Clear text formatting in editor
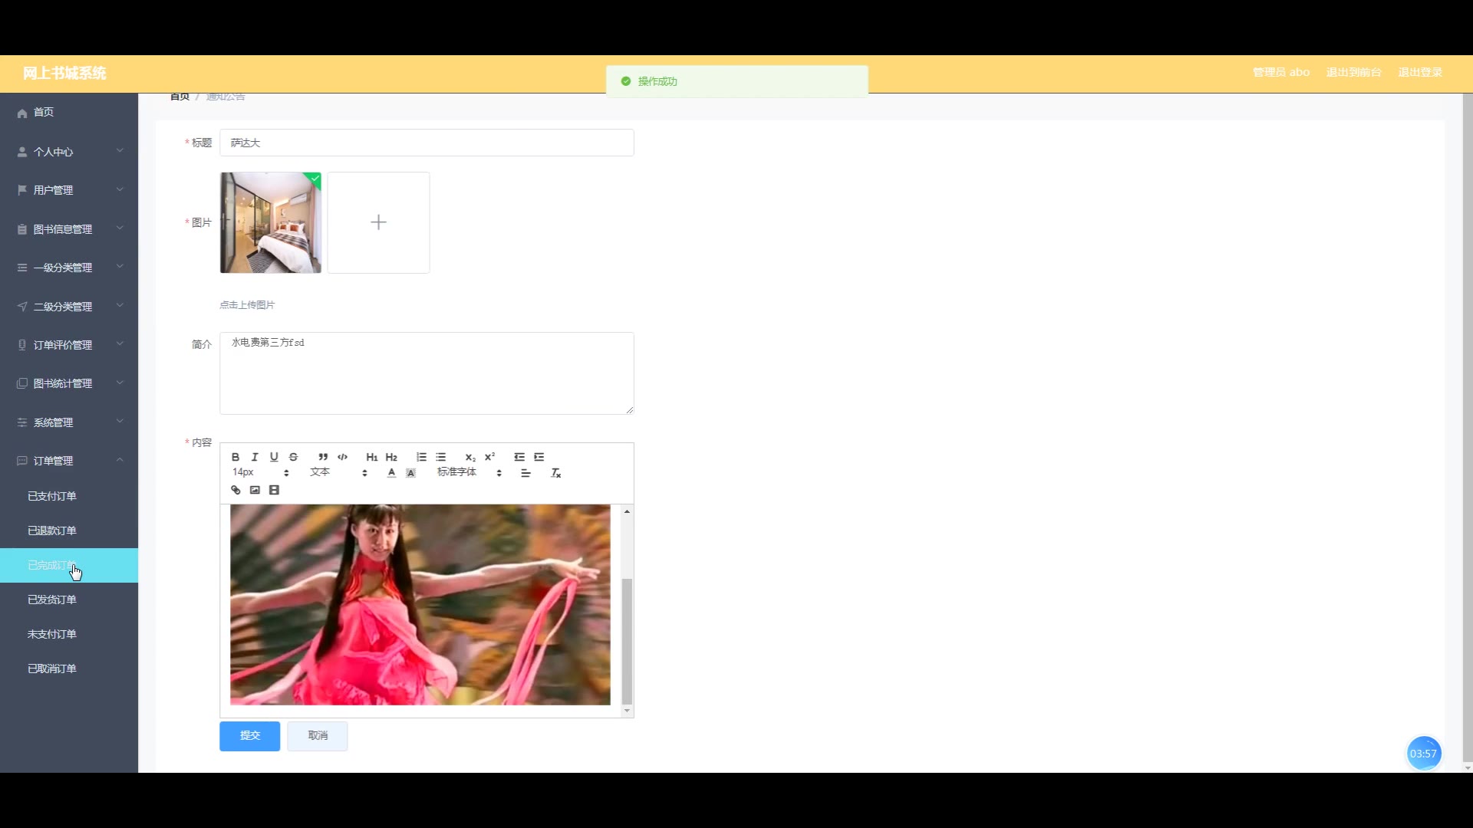Viewport: 1473px width, 828px height. (x=556, y=473)
